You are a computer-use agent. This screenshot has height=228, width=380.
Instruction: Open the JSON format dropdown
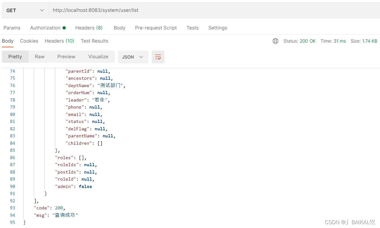coord(133,57)
